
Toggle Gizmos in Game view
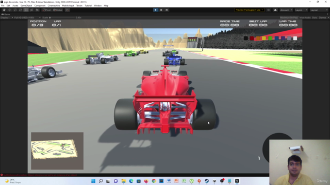pyautogui.click(x=322, y=17)
